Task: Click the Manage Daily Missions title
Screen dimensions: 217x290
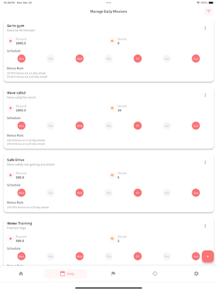Action: 108,11
